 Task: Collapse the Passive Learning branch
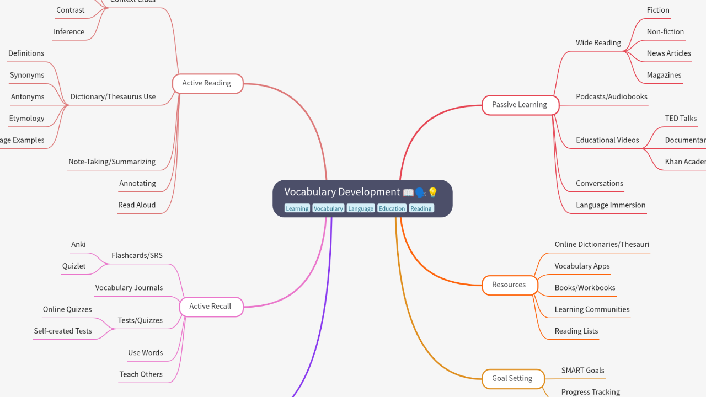tap(520, 105)
